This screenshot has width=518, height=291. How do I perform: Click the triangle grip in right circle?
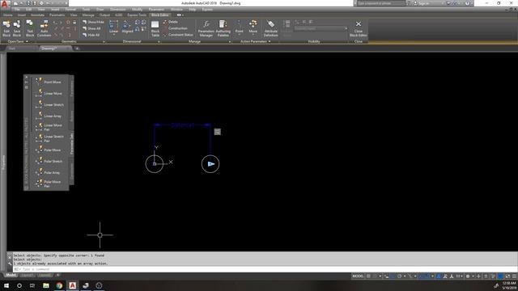point(211,163)
